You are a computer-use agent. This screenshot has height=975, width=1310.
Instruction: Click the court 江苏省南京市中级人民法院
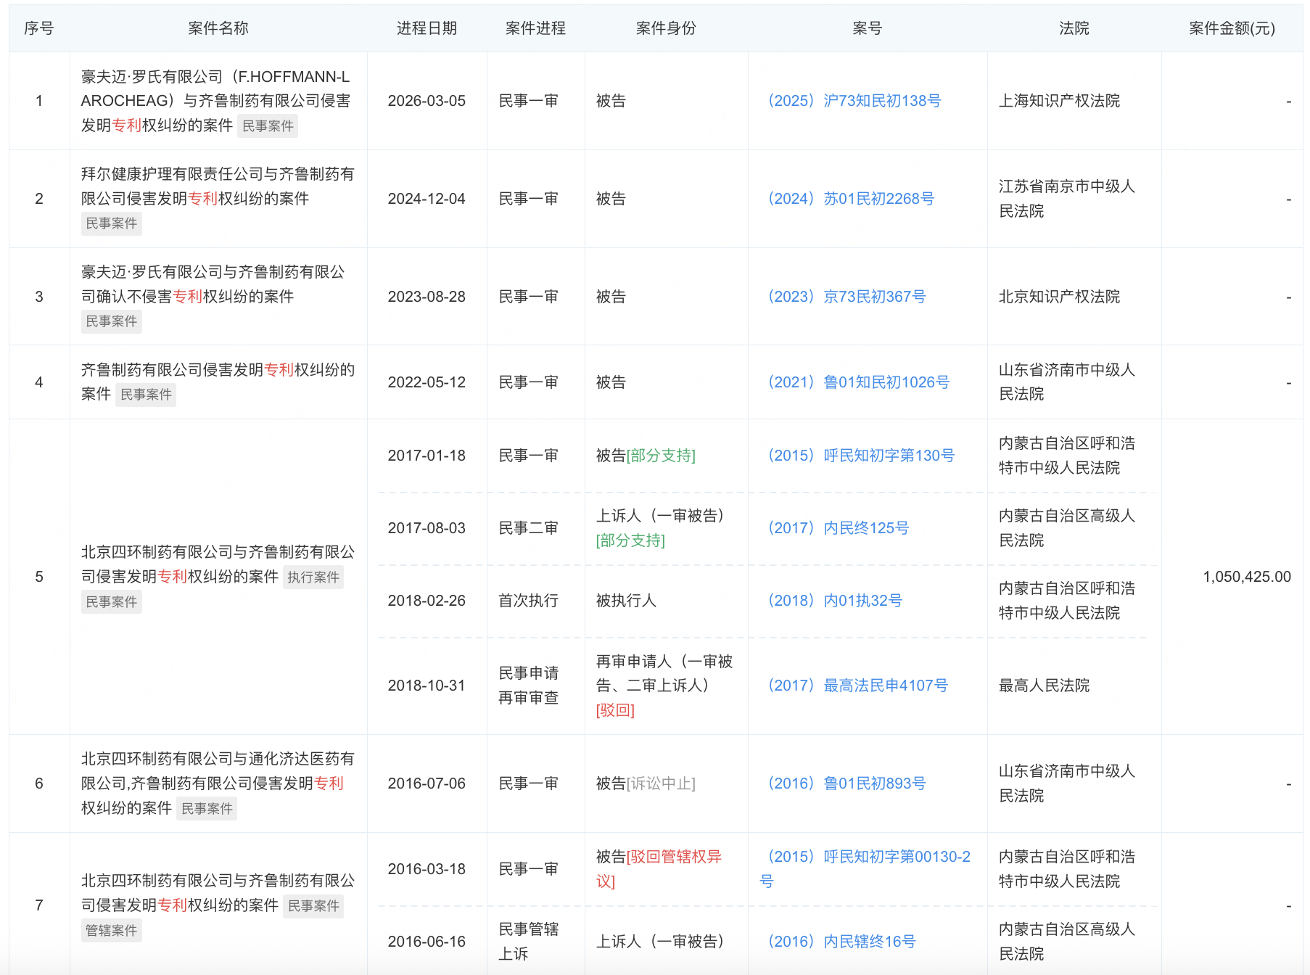[x=1066, y=199]
